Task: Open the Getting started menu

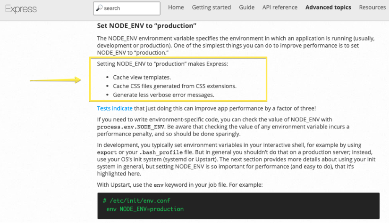Action: click(x=211, y=8)
